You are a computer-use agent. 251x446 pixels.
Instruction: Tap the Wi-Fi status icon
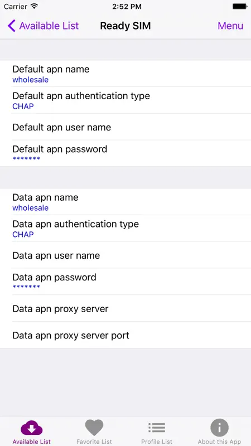coord(34,6)
